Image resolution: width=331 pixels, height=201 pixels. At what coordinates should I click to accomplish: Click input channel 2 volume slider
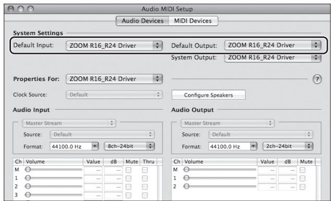pos(53,186)
